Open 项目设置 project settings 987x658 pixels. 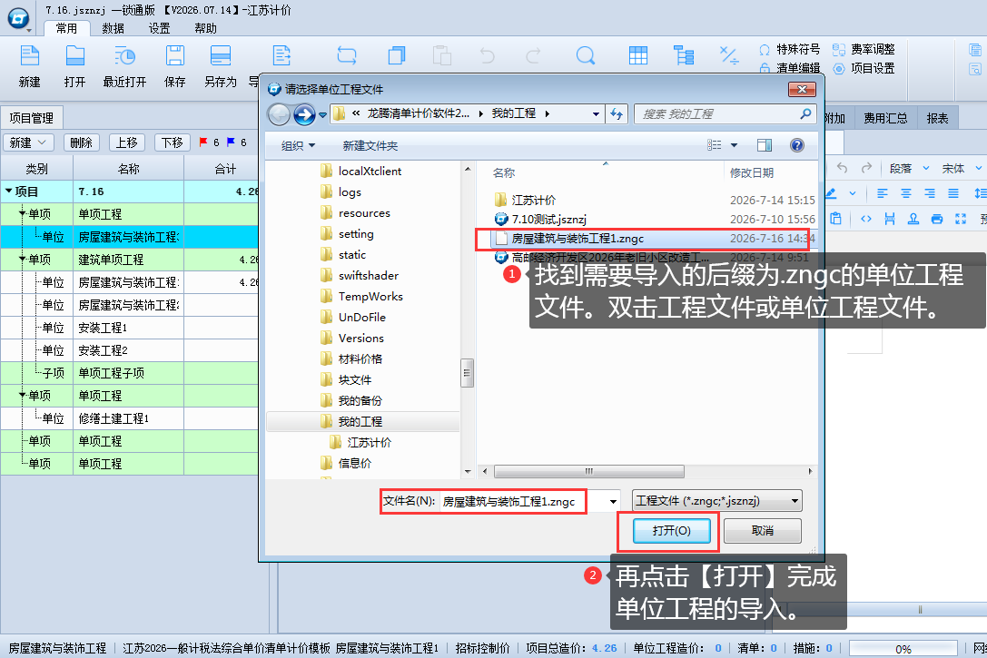(864, 68)
